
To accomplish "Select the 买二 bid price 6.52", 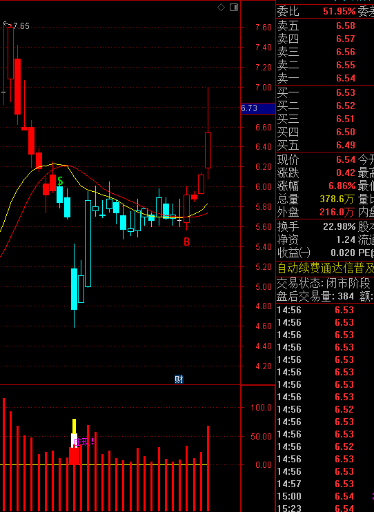I will [x=346, y=106].
